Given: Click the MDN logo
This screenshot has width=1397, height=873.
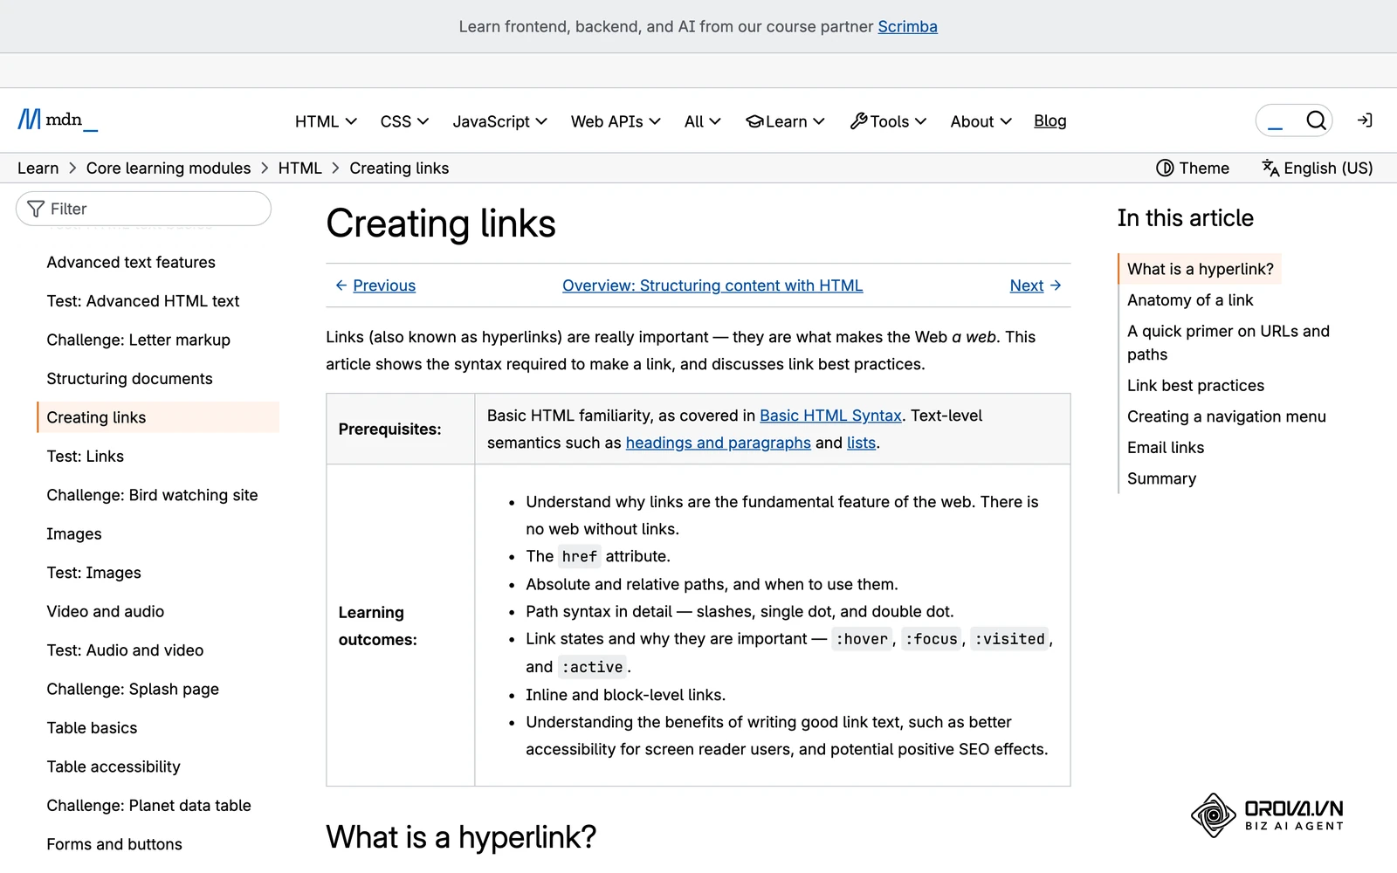Looking at the screenshot, I should 58,120.
